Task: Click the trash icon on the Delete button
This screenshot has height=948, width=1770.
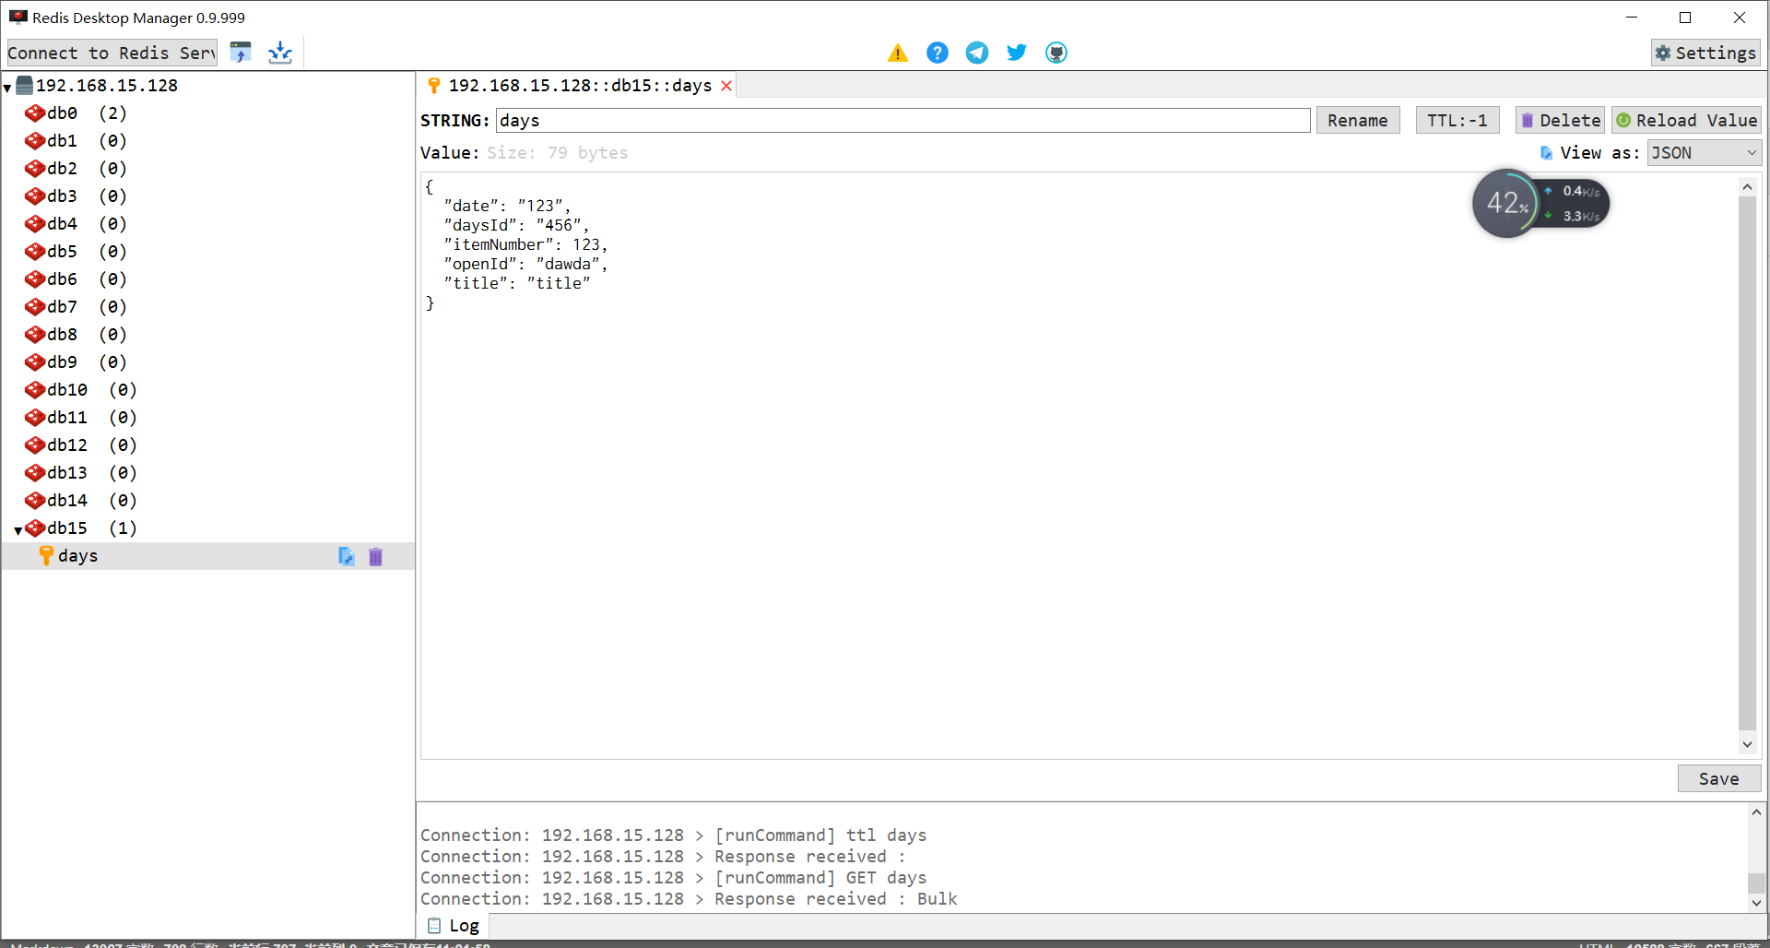Action: pyautogui.click(x=1528, y=120)
